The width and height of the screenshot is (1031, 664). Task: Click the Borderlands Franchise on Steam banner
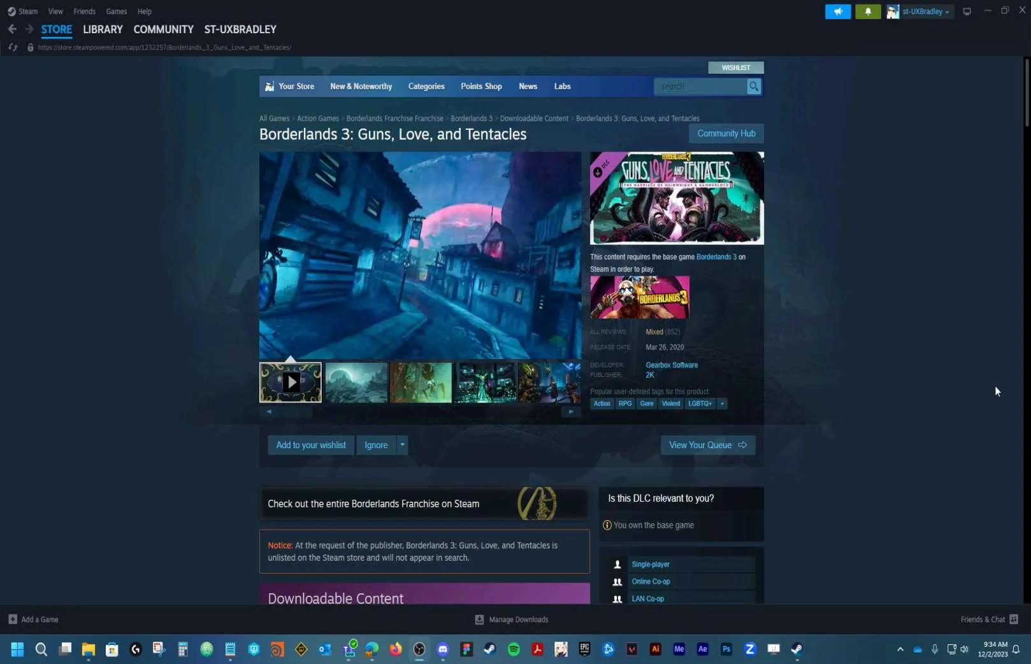point(424,504)
